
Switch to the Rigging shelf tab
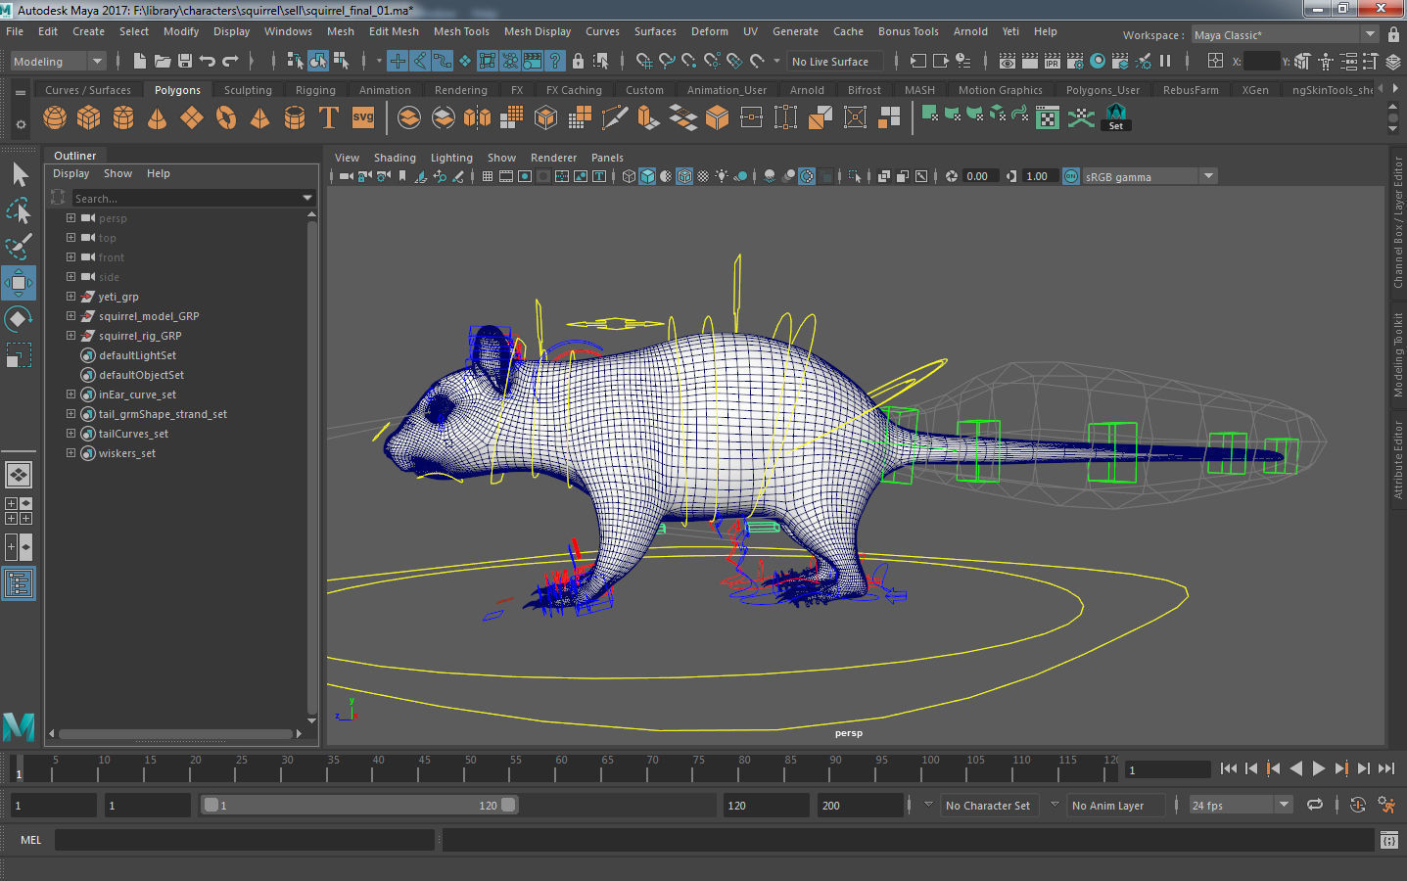tap(315, 90)
